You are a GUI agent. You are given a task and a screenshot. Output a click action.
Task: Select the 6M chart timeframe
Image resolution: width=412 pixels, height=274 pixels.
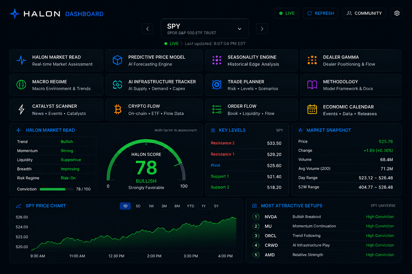tap(177, 206)
